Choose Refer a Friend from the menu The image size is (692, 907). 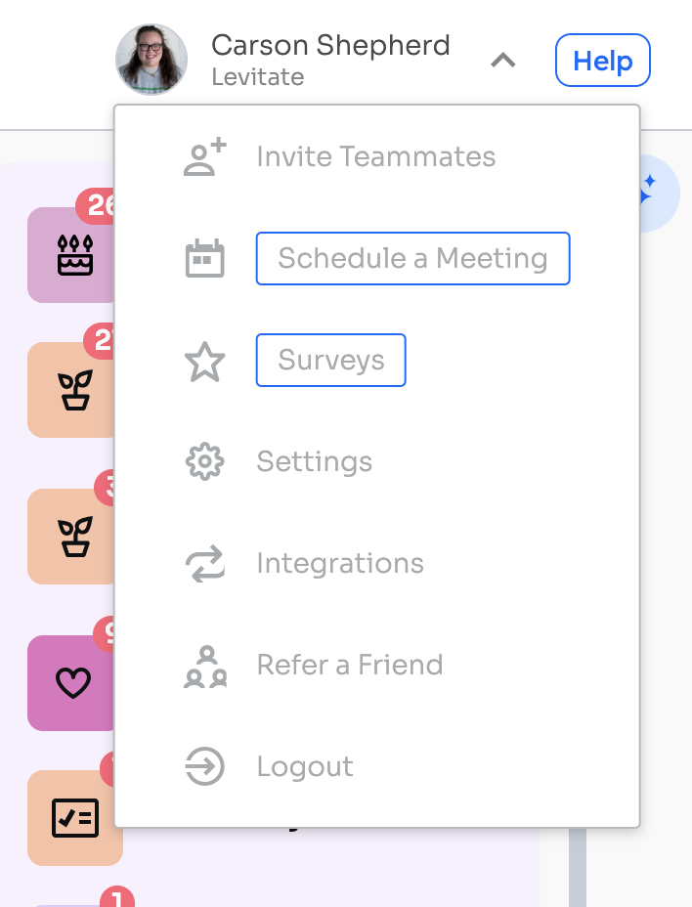pyautogui.click(x=349, y=665)
